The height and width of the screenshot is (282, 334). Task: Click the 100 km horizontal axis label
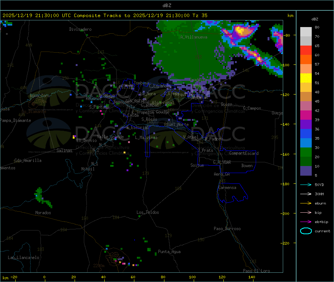(192, 277)
